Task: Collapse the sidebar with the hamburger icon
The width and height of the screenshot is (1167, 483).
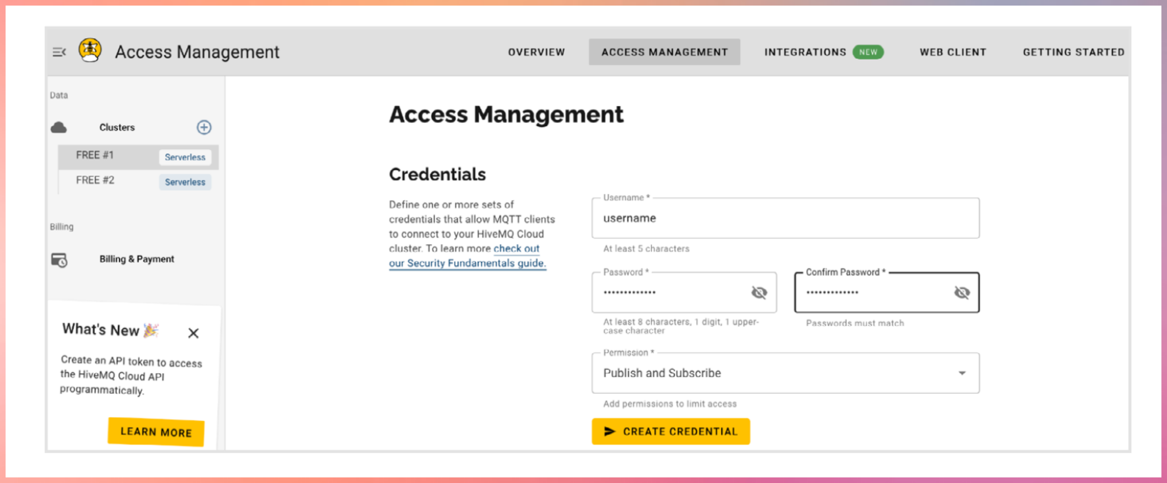Action: [x=59, y=52]
